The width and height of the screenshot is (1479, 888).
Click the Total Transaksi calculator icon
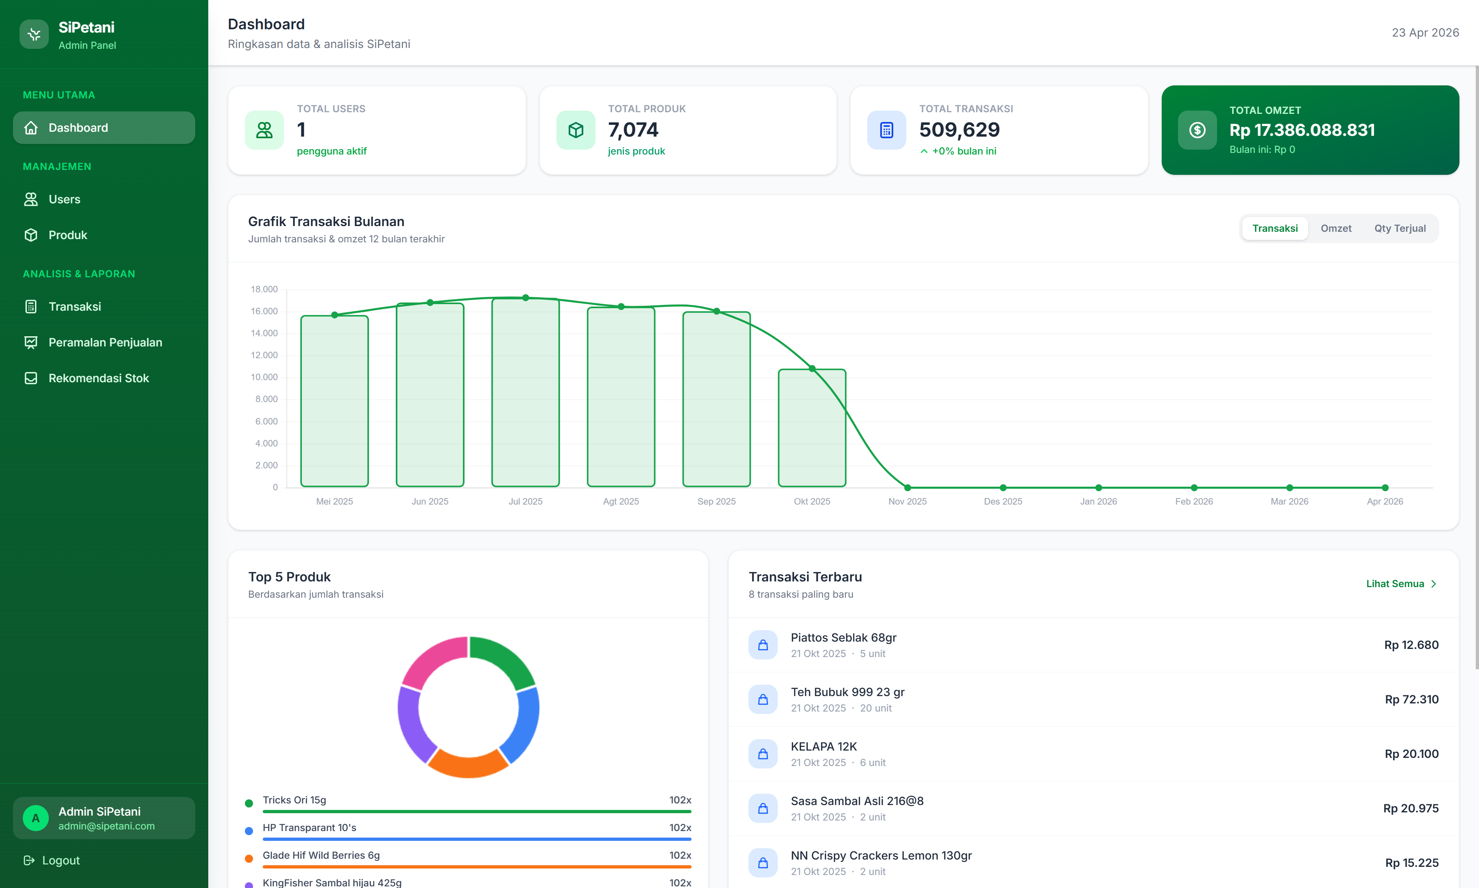click(886, 130)
